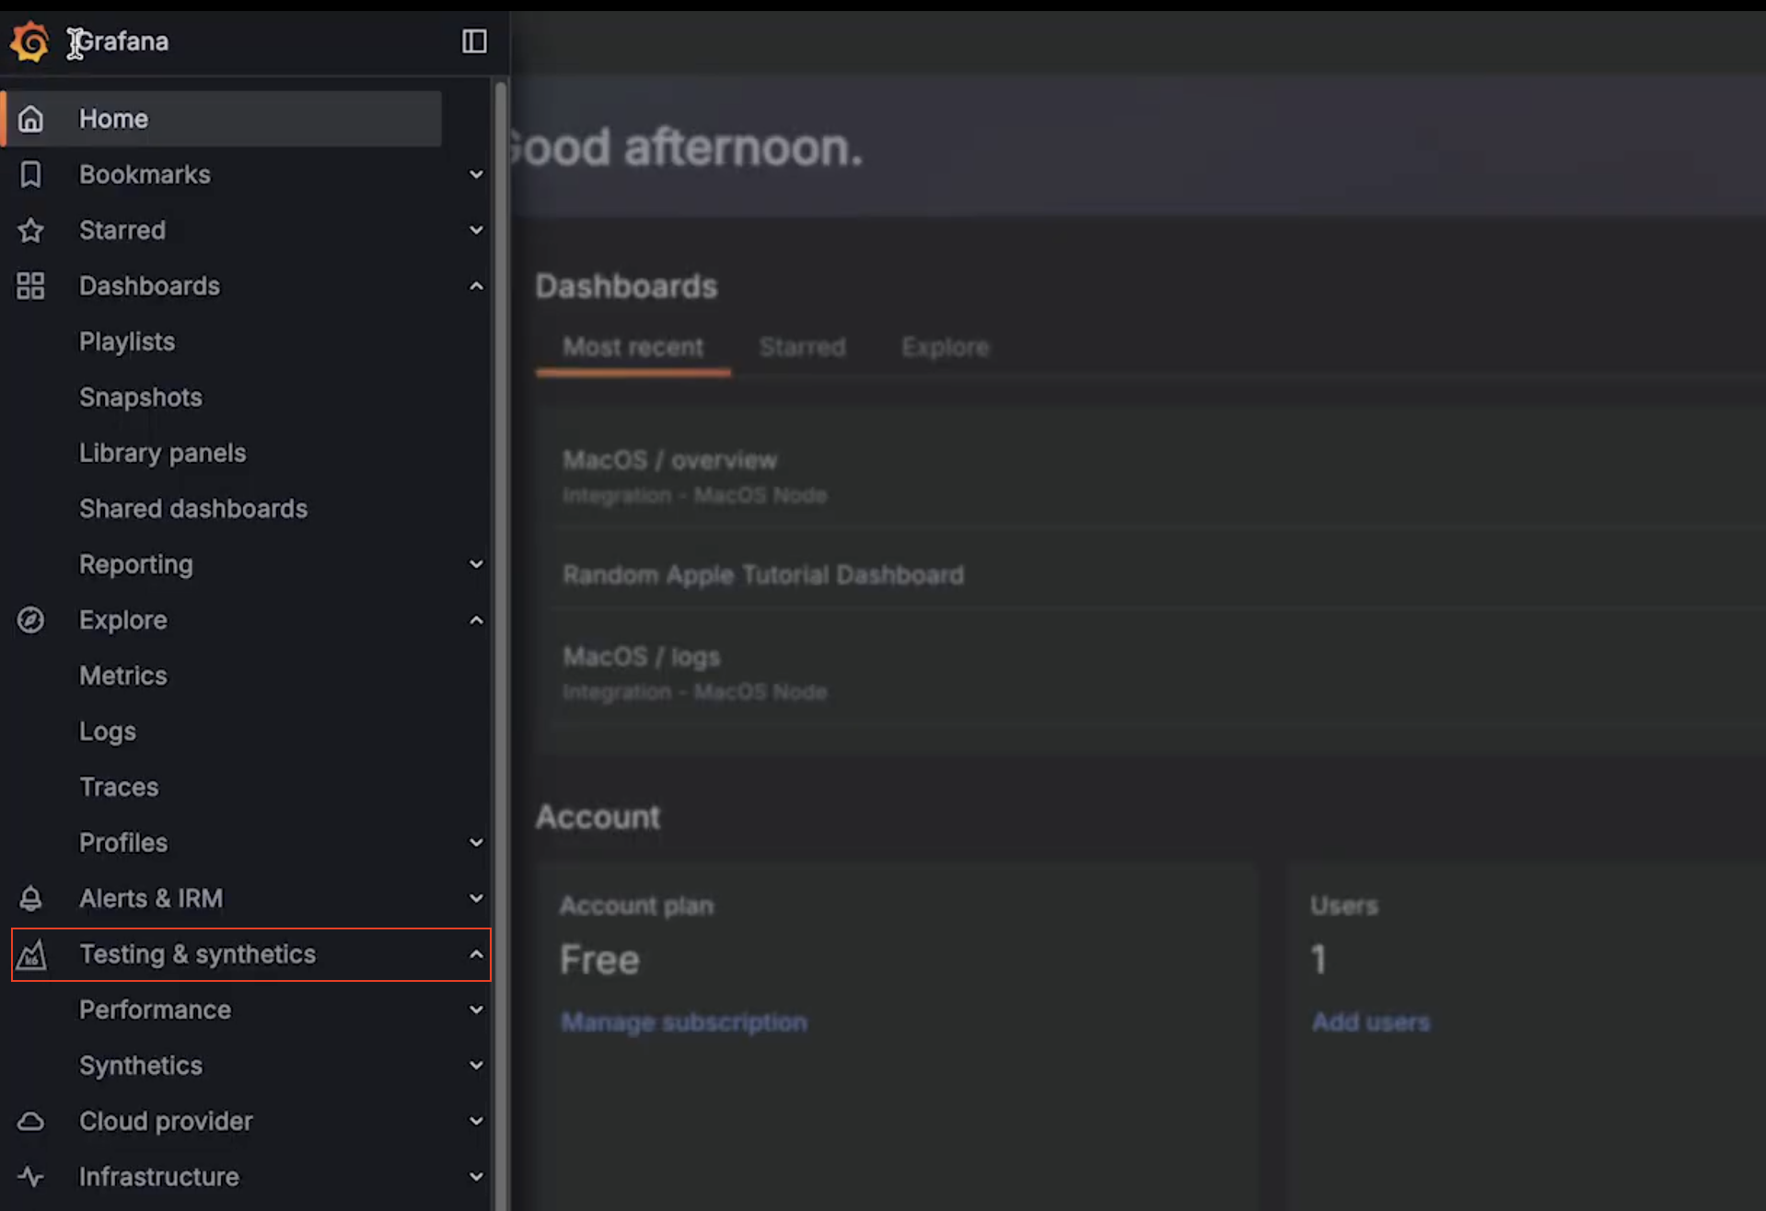Switch to the Starred tab

click(x=802, y=347)
